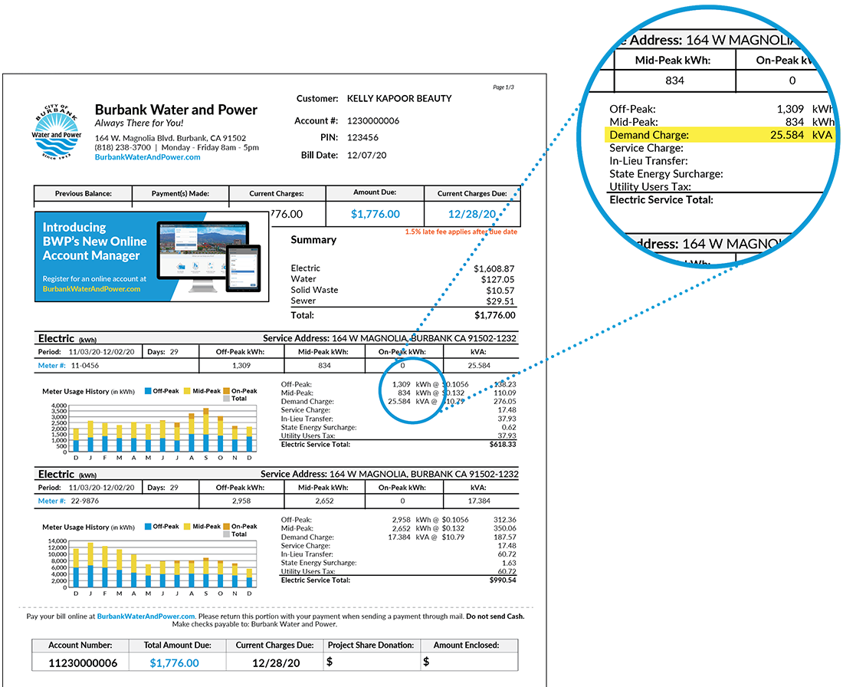The height and width of the screenshot is (687, 843).
Task: Click the "Introducing BWP's New Online Account Manager" heading
Action: pyautogui.click(x=94, y=242)
